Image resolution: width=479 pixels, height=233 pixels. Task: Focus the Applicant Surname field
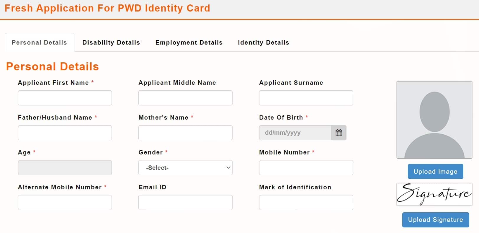(x=306, y=98)
